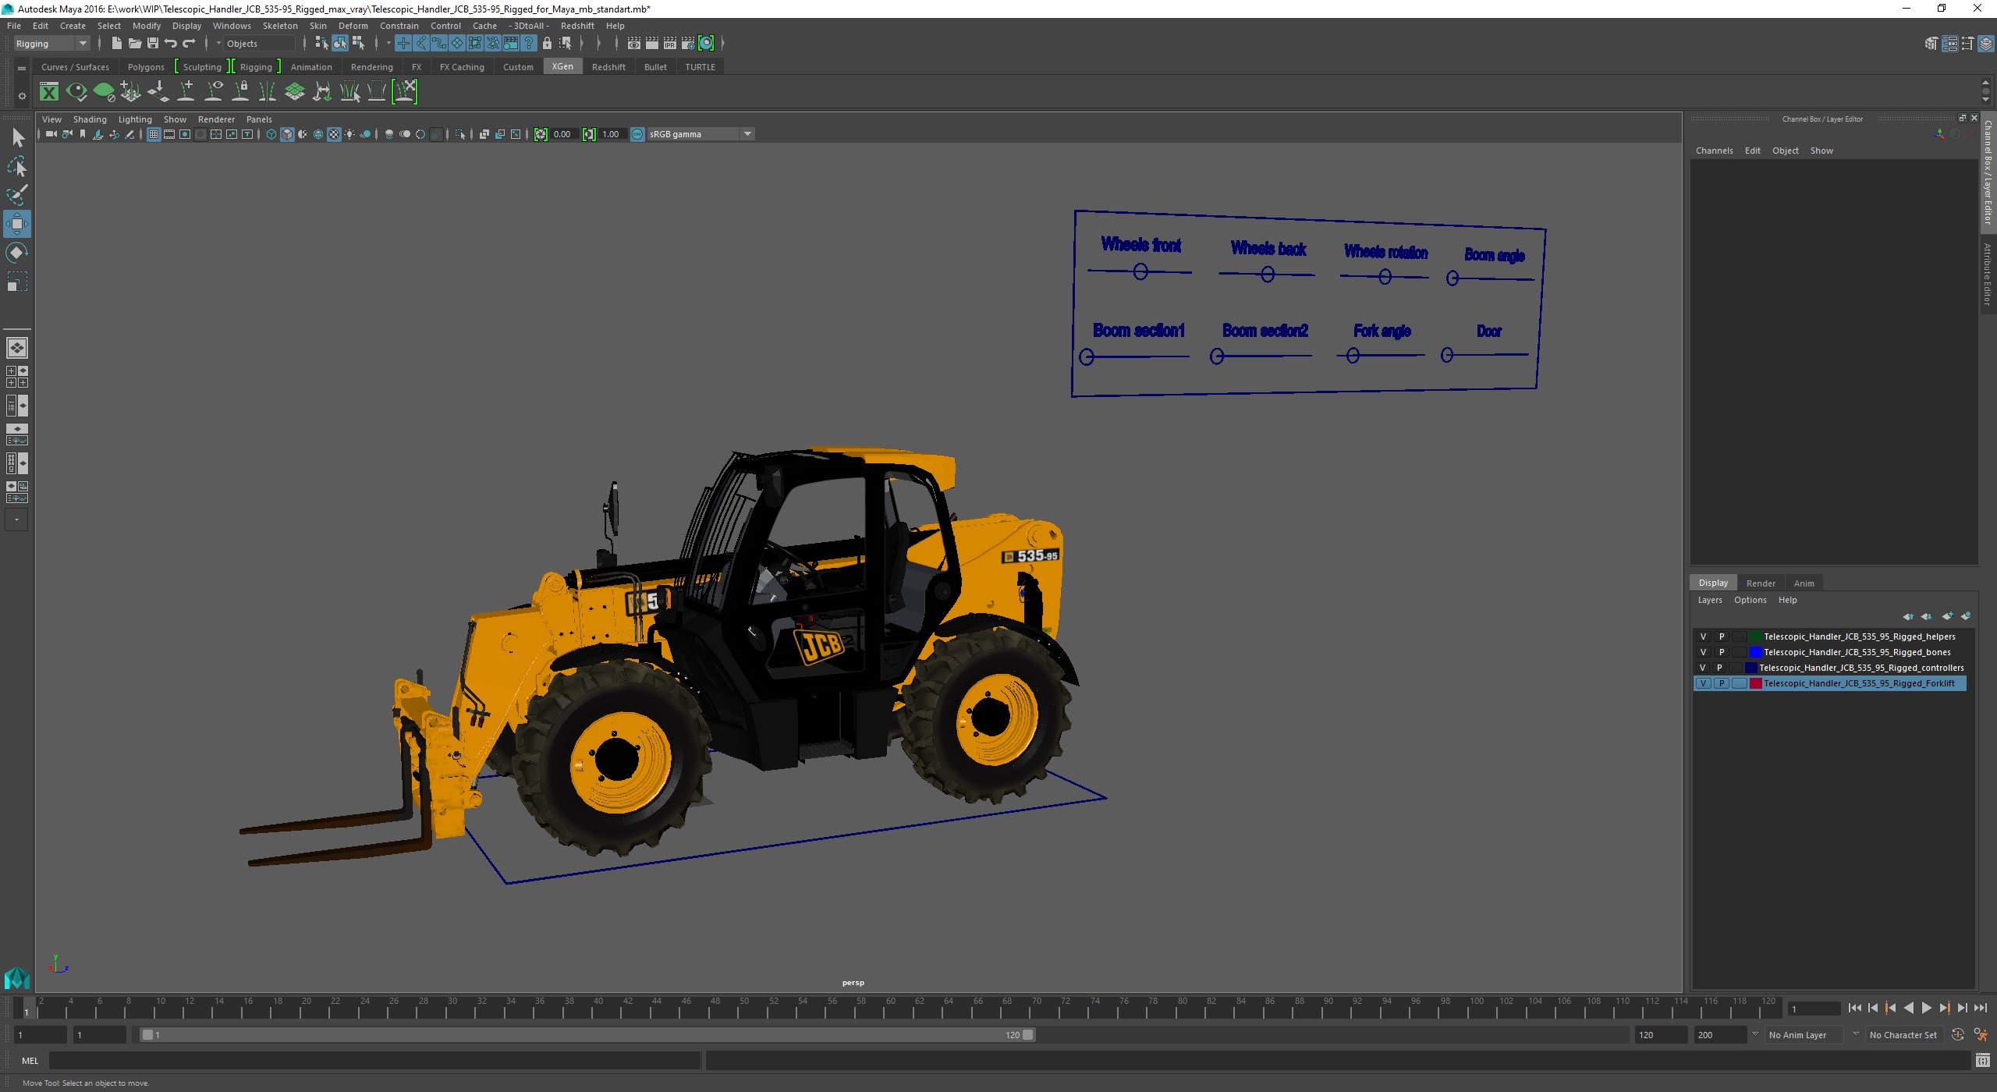Open XGen window from shelf
This screenshot has height=1092, width=1997.
click(49, 92)
